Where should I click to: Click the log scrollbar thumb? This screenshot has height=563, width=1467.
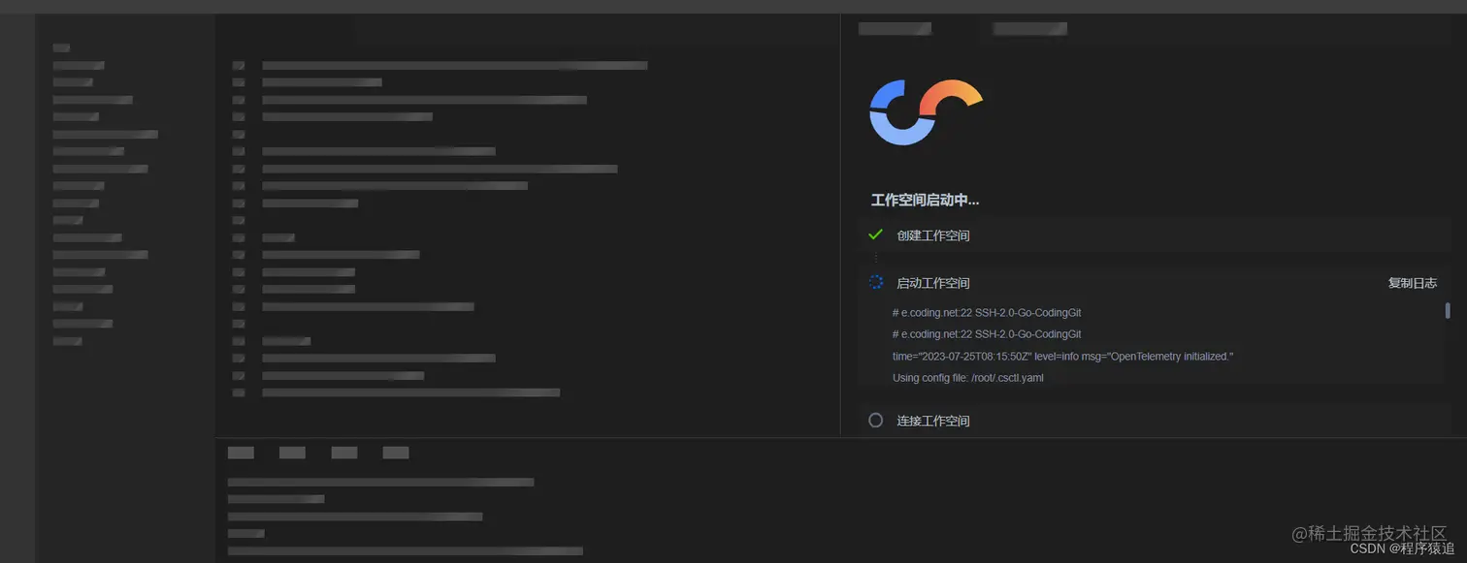click(x=1448, y=310)
